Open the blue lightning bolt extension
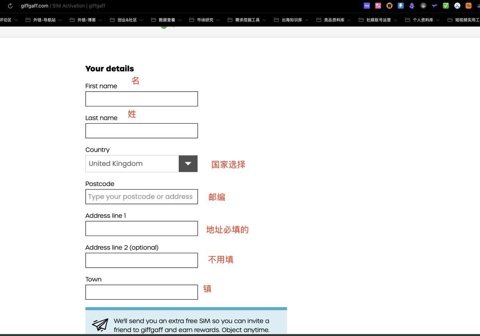Image resolution: width=480 pixels, height=336 pixels. point(400,6)
